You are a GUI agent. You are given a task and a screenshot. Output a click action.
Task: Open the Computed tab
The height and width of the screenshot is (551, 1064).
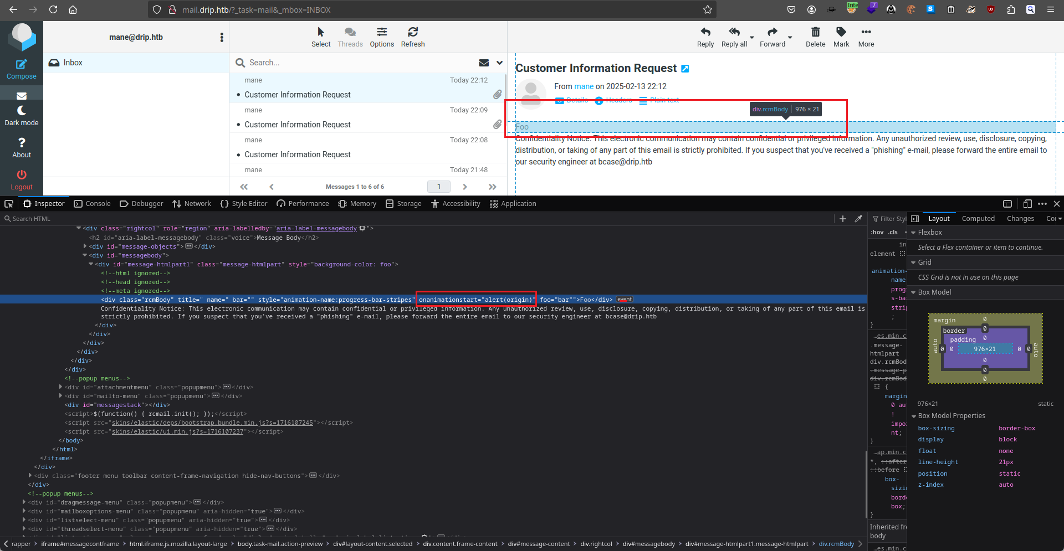point(978,219)
